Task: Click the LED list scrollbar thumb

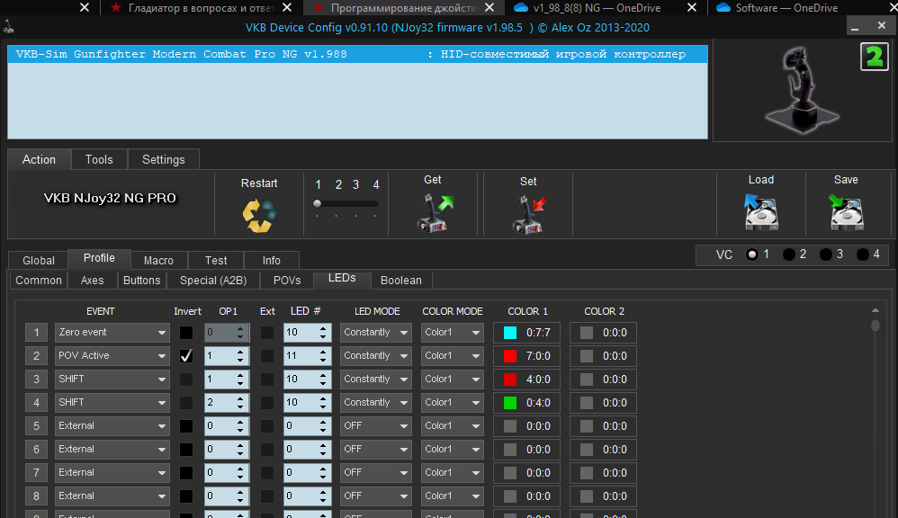Action: [876, 326]
